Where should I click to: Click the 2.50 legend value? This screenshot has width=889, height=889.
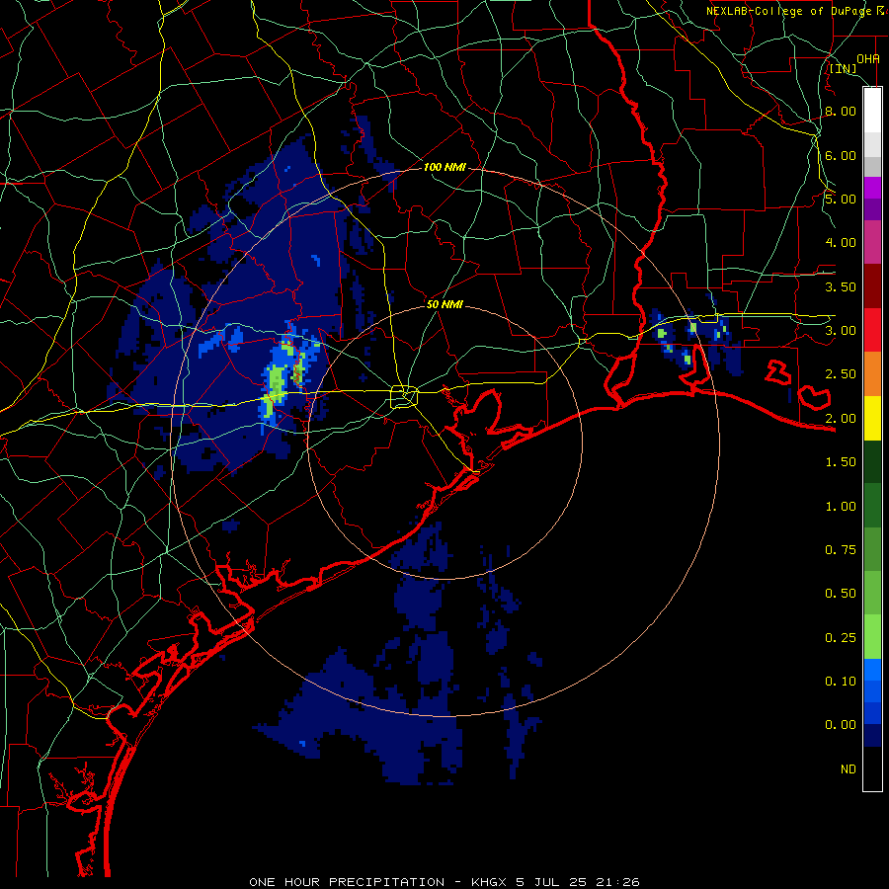point(841,374)
